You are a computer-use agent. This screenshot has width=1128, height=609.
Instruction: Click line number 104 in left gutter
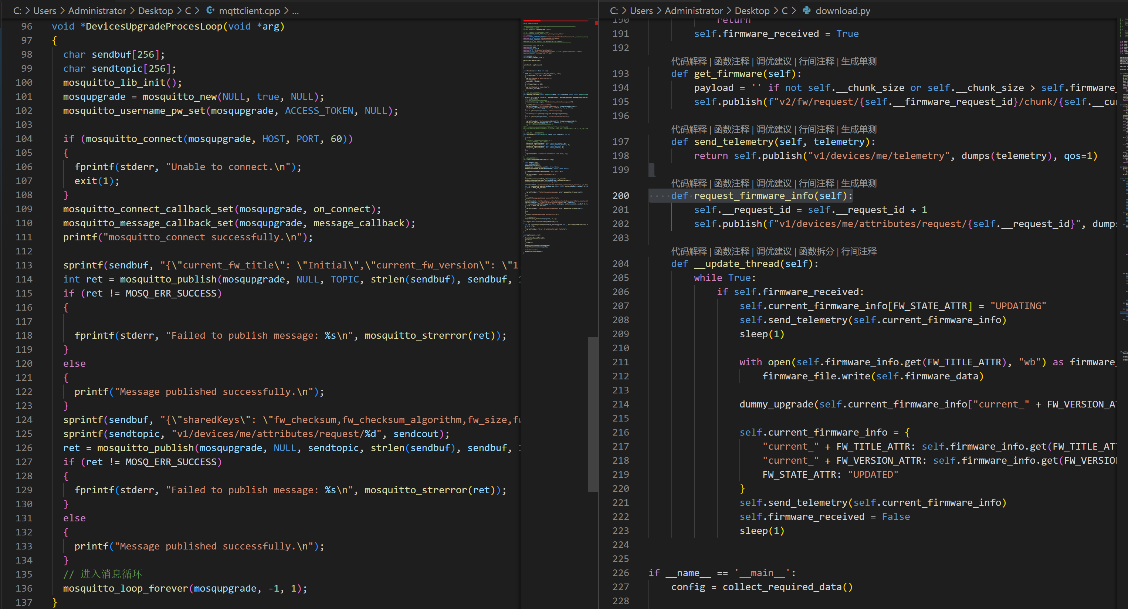coord(24,139)
